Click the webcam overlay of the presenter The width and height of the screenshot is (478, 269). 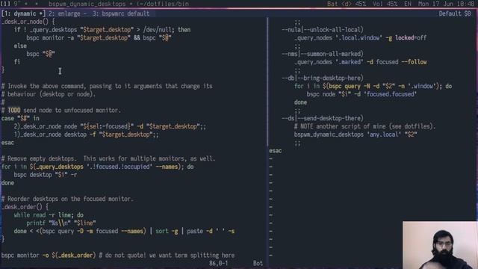(x=440, y=245)
